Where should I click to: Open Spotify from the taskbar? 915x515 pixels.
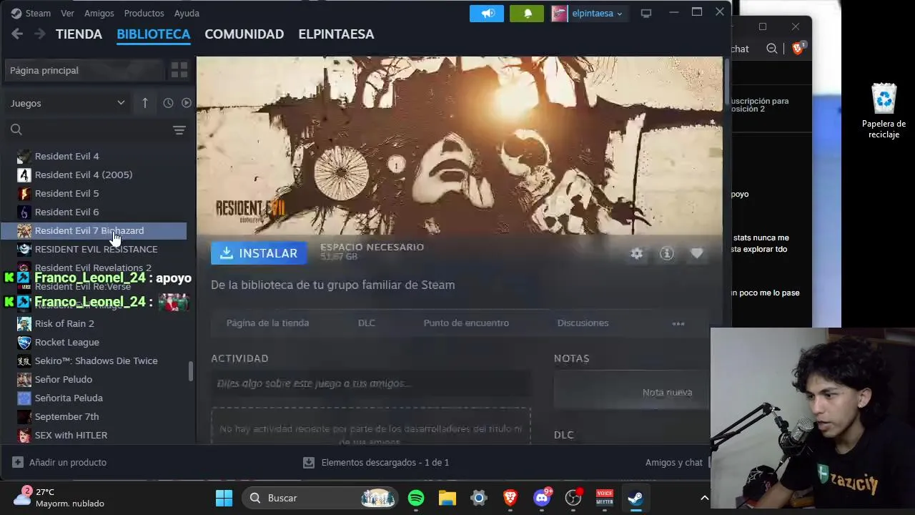click(416, 498)
